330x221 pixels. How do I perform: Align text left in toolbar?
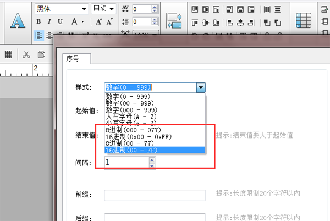coord(39,35)
